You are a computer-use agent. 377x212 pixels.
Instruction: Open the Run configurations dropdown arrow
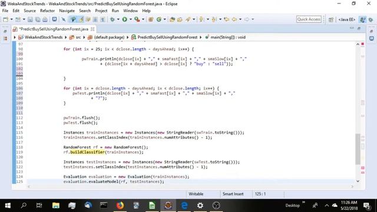[131, 19]
